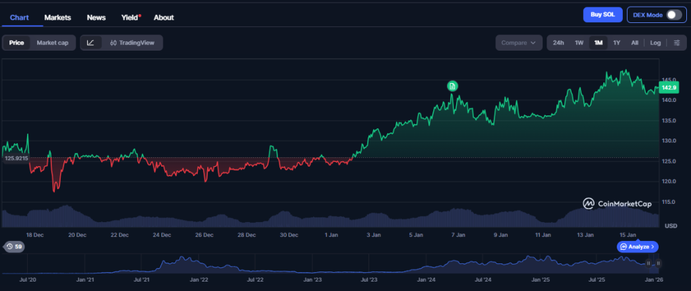Open the history counter badge 59

click(14, 246)
